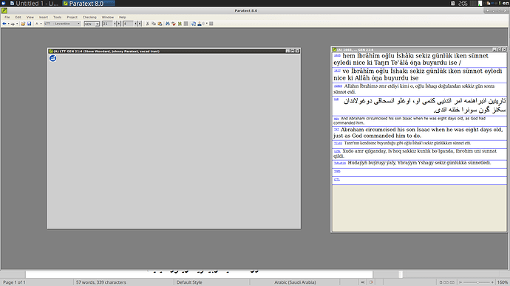Go to previous verse with left arrow
Image resolution: width=510 pixels, height=286 pixels.
[x=135, y=24]
